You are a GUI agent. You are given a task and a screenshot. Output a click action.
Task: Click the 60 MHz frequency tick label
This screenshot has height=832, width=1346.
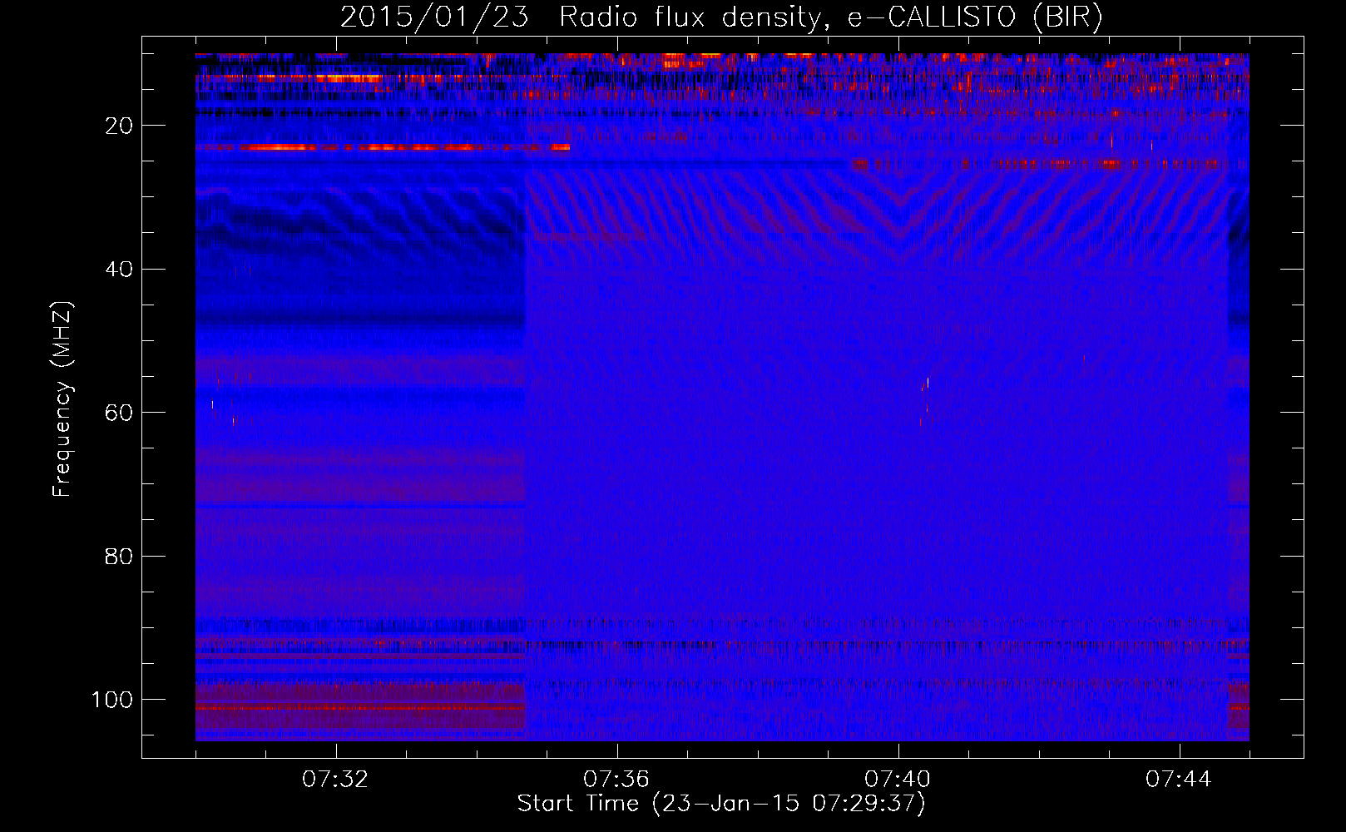(120, 413)
